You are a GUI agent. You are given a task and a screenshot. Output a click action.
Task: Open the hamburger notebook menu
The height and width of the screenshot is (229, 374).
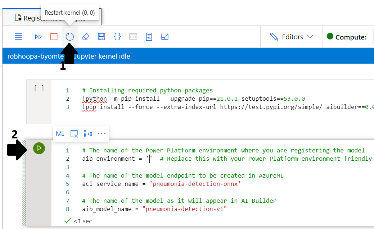point(18,36)
